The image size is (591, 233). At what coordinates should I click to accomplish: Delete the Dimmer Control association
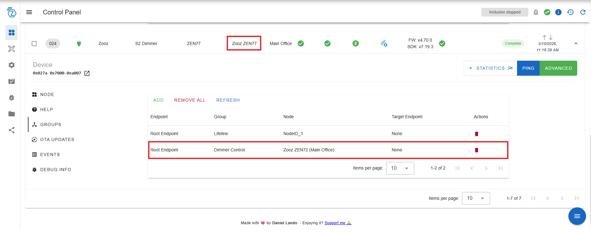476,150
